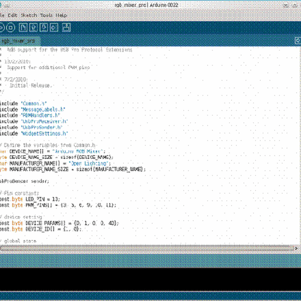The width and height of the screenshot is (301, 301).
Task: Click the USB Pro Protocol Extensions comment
Action: pos(70,50)
